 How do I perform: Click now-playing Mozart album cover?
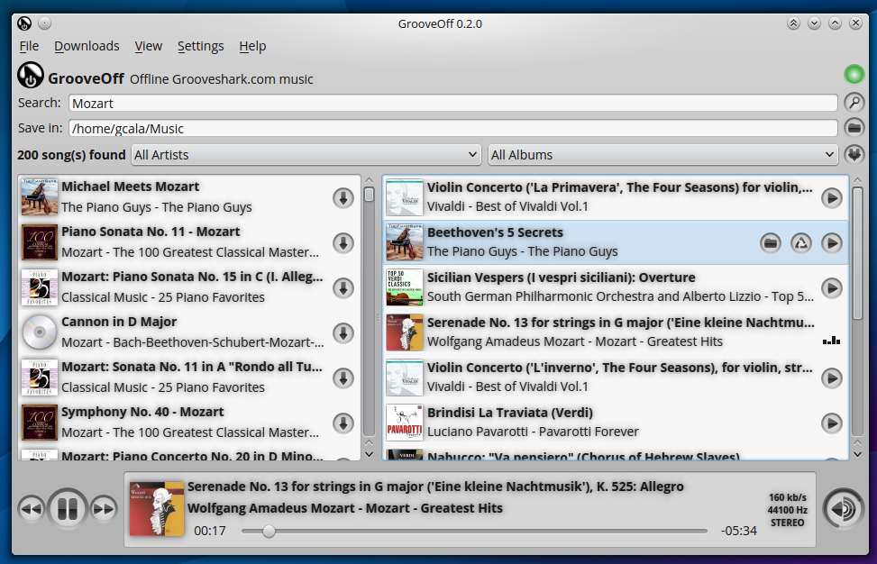pos(157,509)
